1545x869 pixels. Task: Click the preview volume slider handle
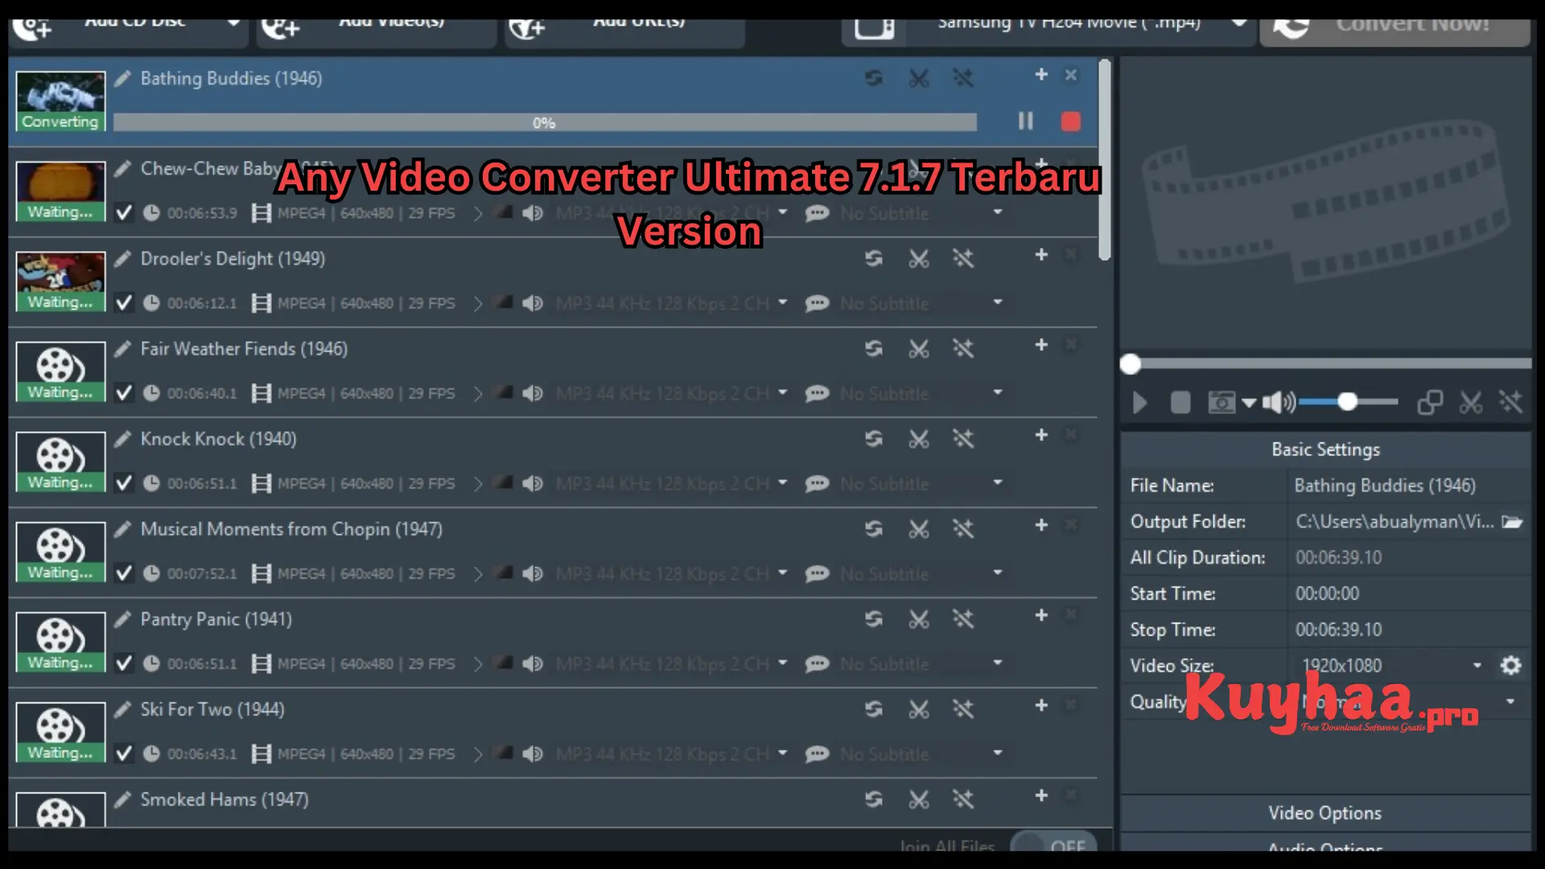coord(1348,402)
